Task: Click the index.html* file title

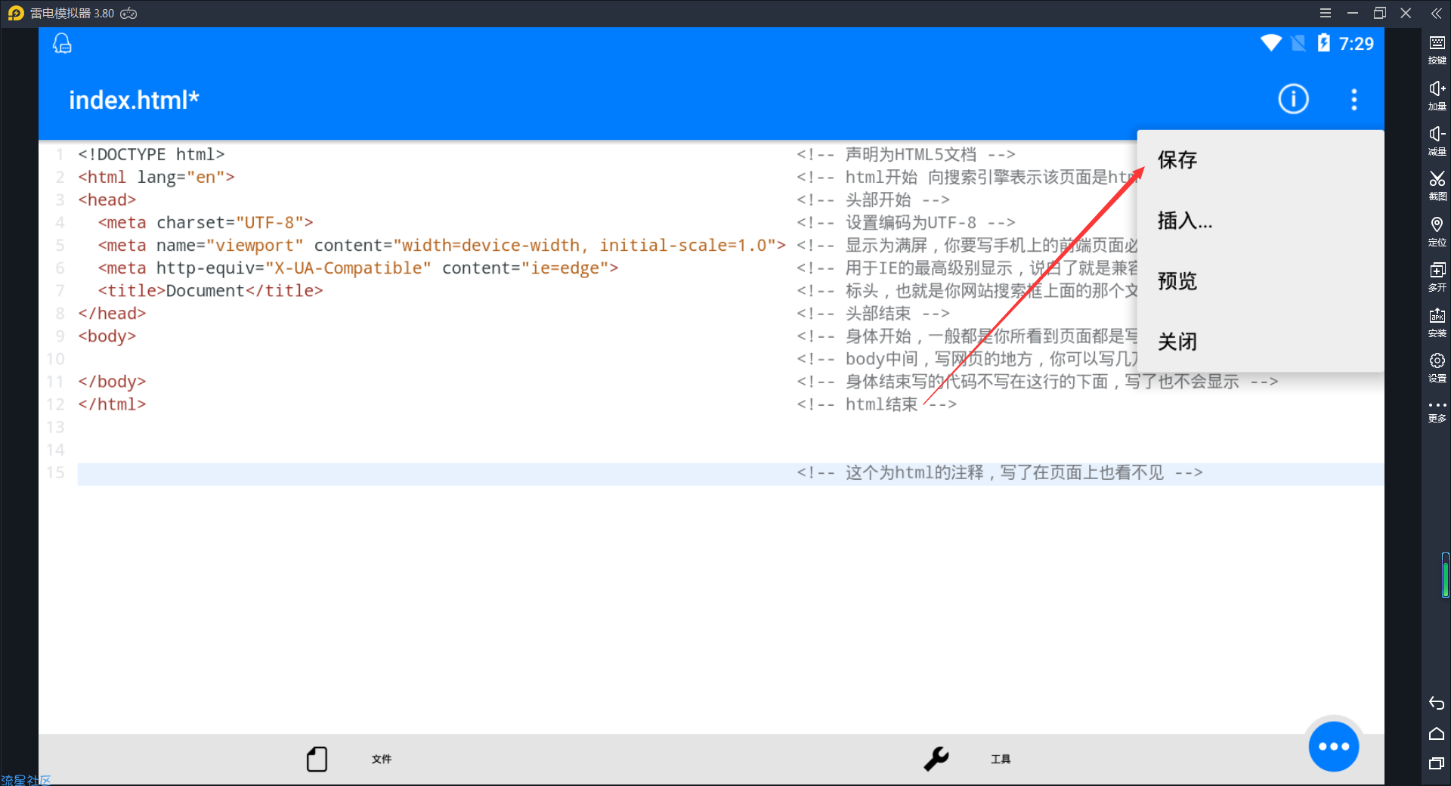Action: tap(134, 100)
